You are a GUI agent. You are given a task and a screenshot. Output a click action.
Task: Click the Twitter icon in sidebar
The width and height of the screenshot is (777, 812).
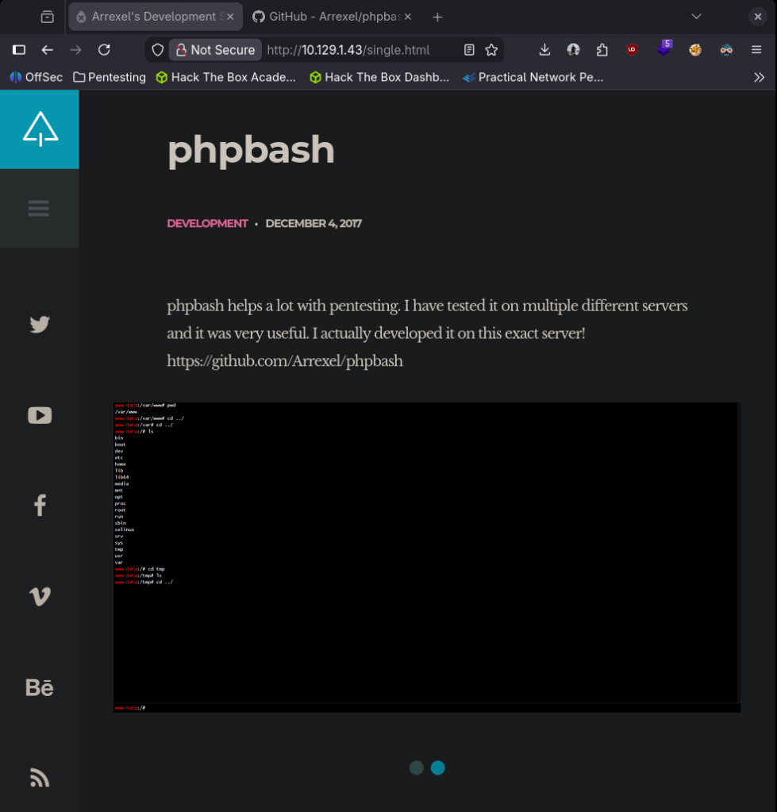tap(40, 324)
